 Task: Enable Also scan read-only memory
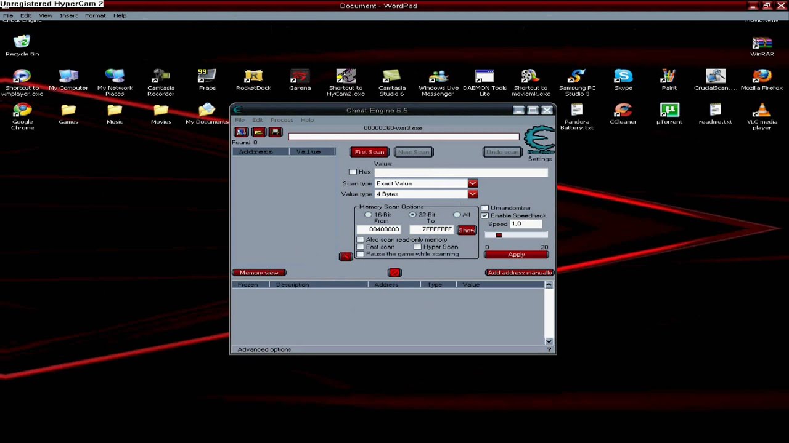coord(360,240)
